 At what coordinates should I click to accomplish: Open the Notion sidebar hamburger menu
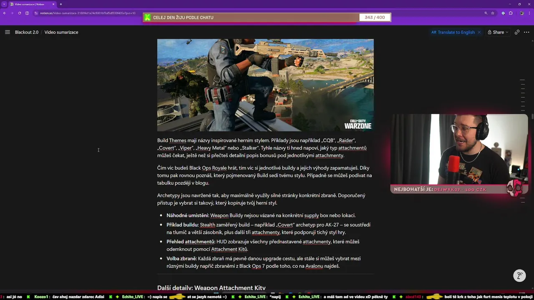(8, 32)
